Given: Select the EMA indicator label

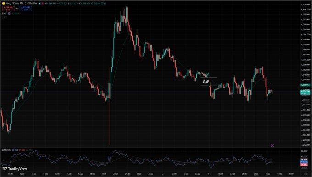Looking at the screenshot, I should pos(4,13).
